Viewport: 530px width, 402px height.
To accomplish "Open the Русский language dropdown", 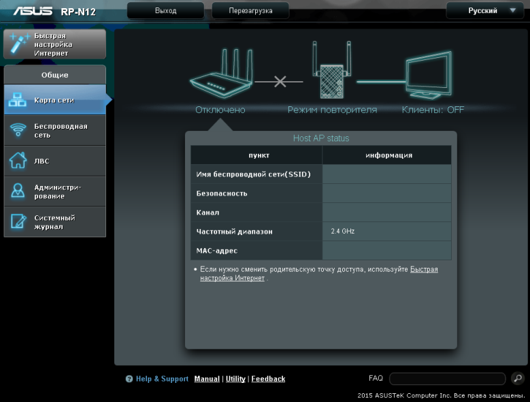I will coord(484,10).
